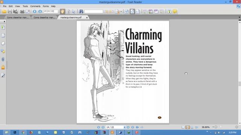Viewport: 241px width, 135px height.
Task: Open the Pages thumbnails panel
Action: tap(3, 36)
